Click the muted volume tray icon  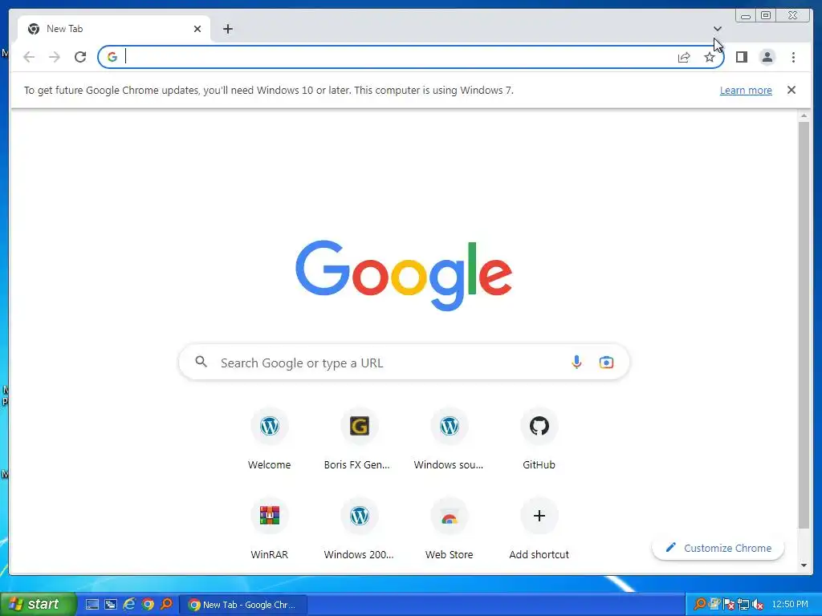pos(758,605)
